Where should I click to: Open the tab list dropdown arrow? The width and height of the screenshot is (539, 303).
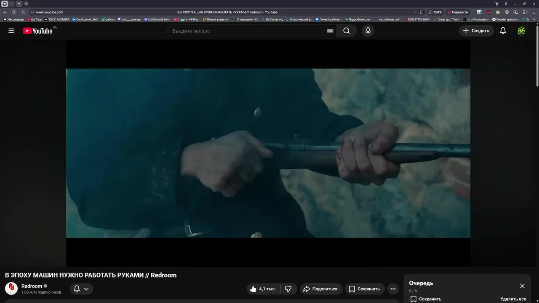(11, 4)
